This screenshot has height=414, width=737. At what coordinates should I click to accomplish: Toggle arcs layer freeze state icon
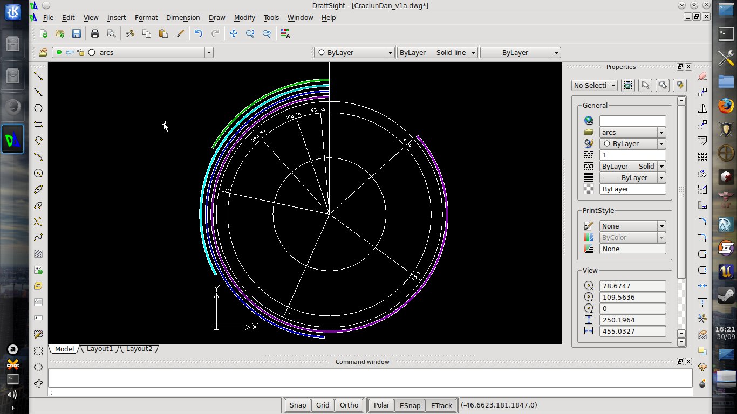coord(70,52)
